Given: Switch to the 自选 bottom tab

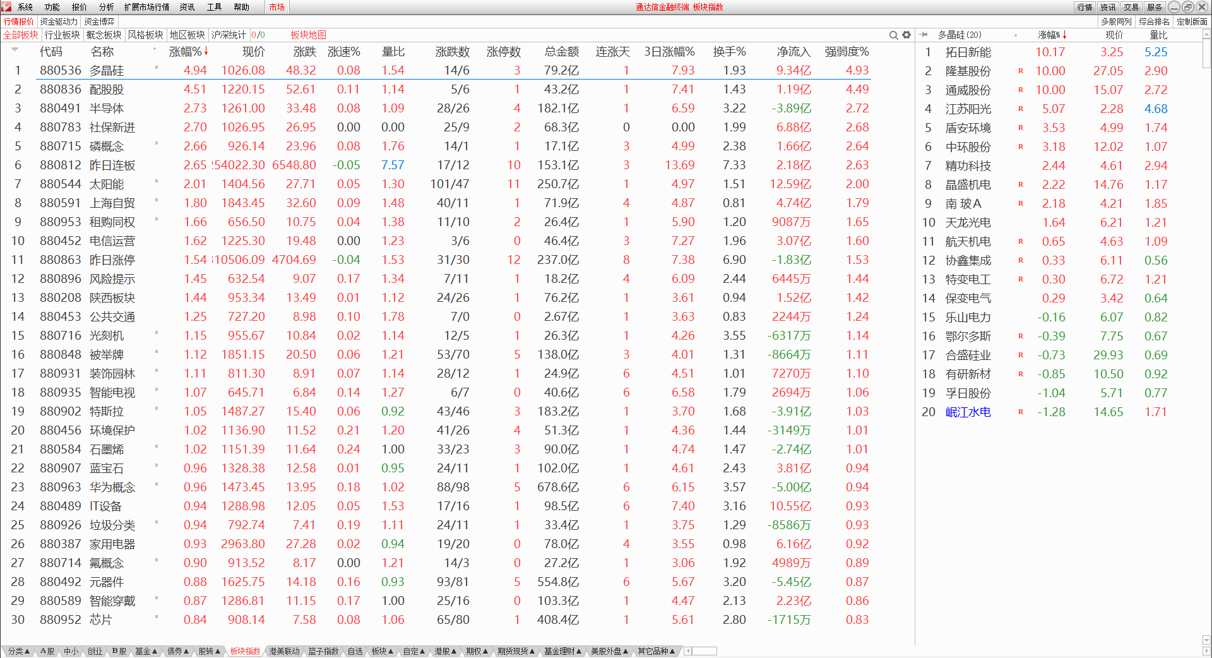Looking at the screenshot, I should click(355, 651).
